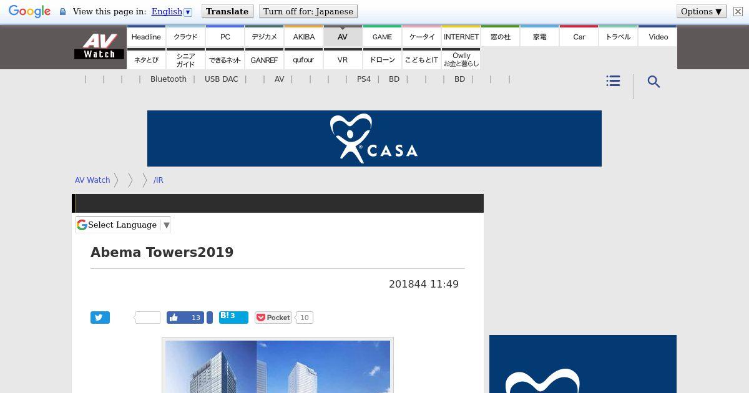This screenshot has width=749, height=393.
Task: Open the English language dropdown
Action: tap(172, 12)
